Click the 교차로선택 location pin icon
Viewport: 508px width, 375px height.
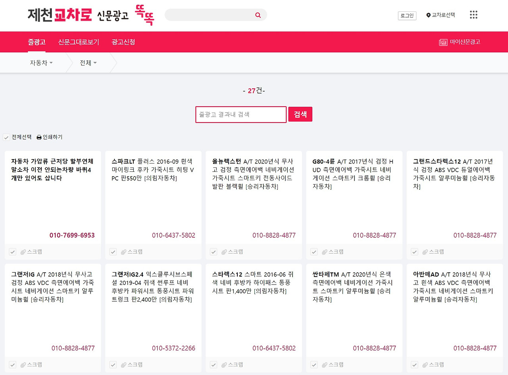point(428,15)
